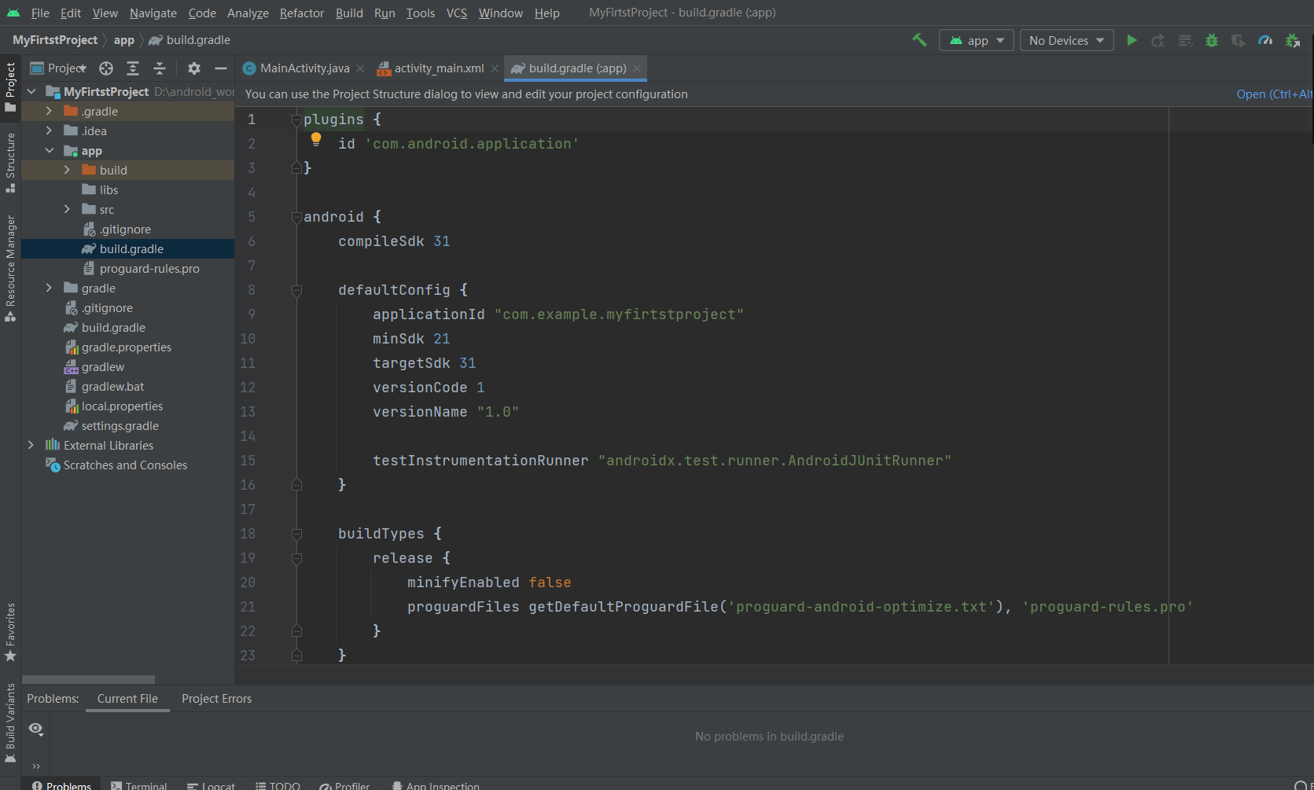1314x790 pixels.
Task: Run the app with the green play button
Action: click(x=1132, y=40)
